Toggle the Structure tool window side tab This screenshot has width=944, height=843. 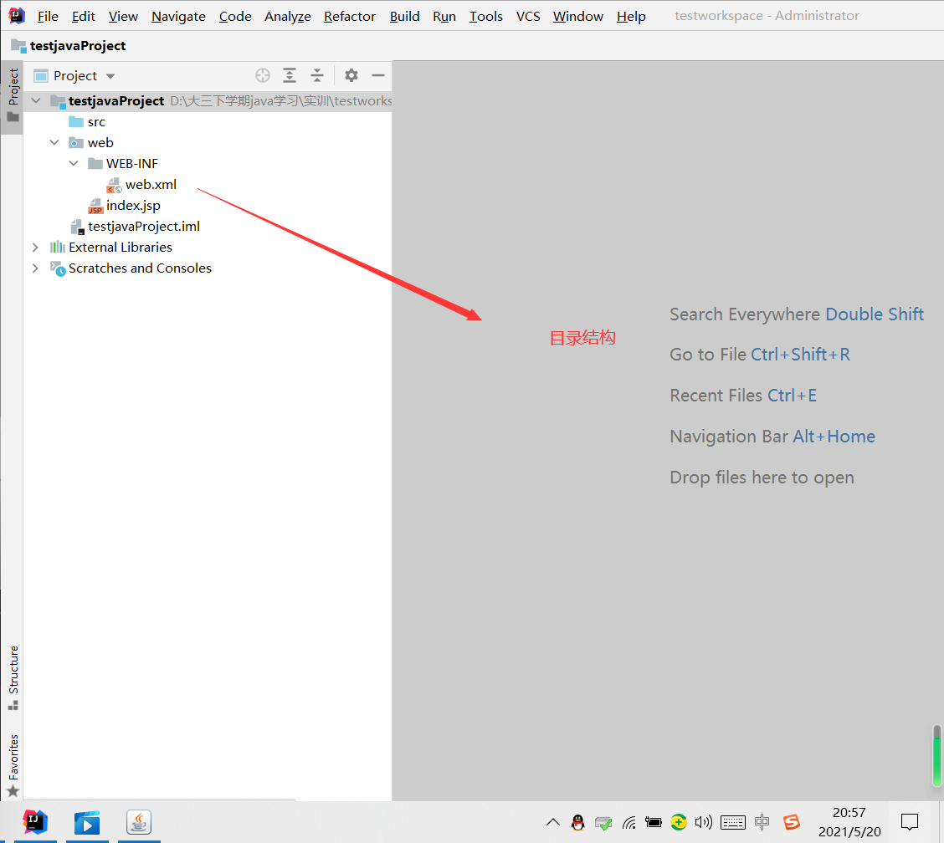pyautogui.click(x=13, y=677)
